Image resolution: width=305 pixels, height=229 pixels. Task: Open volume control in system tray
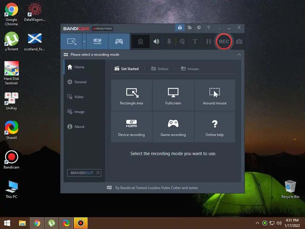[279, 223]
